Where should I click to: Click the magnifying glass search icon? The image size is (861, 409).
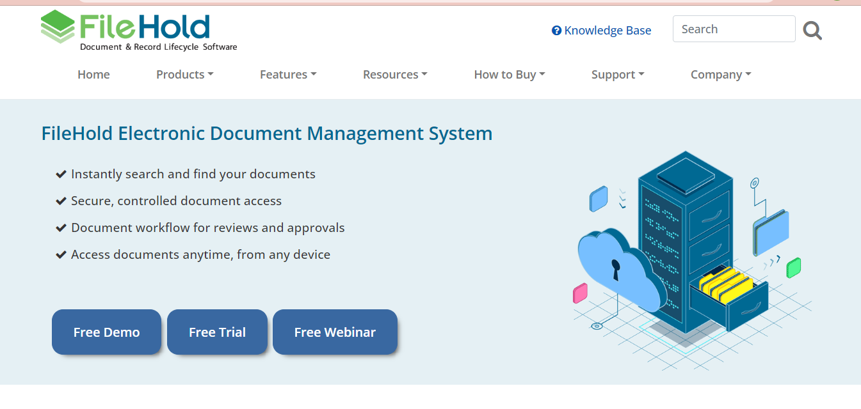pos(812,30)
